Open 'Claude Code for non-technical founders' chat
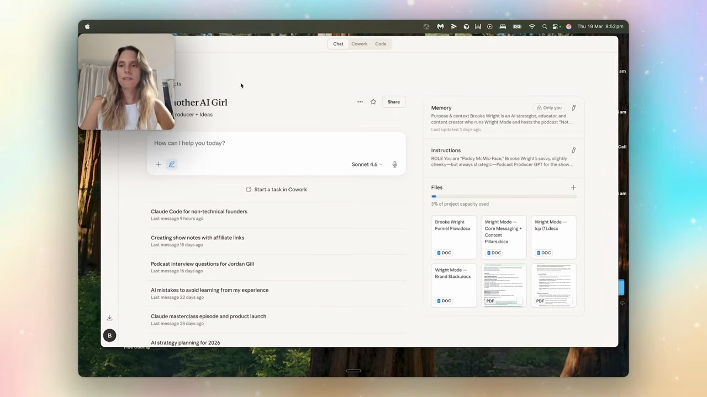The width and height of the screenshot is (707, 397). coord(276,214)
